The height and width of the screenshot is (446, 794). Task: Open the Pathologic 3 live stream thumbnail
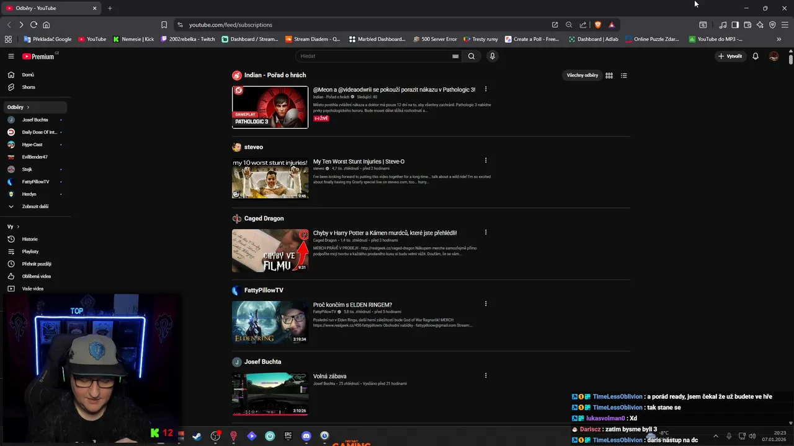[x=270, y=107]
